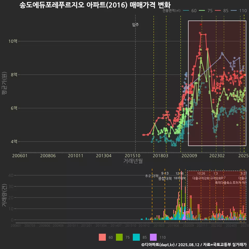Click the 특례대출축소 annotation text

[224, 183]
